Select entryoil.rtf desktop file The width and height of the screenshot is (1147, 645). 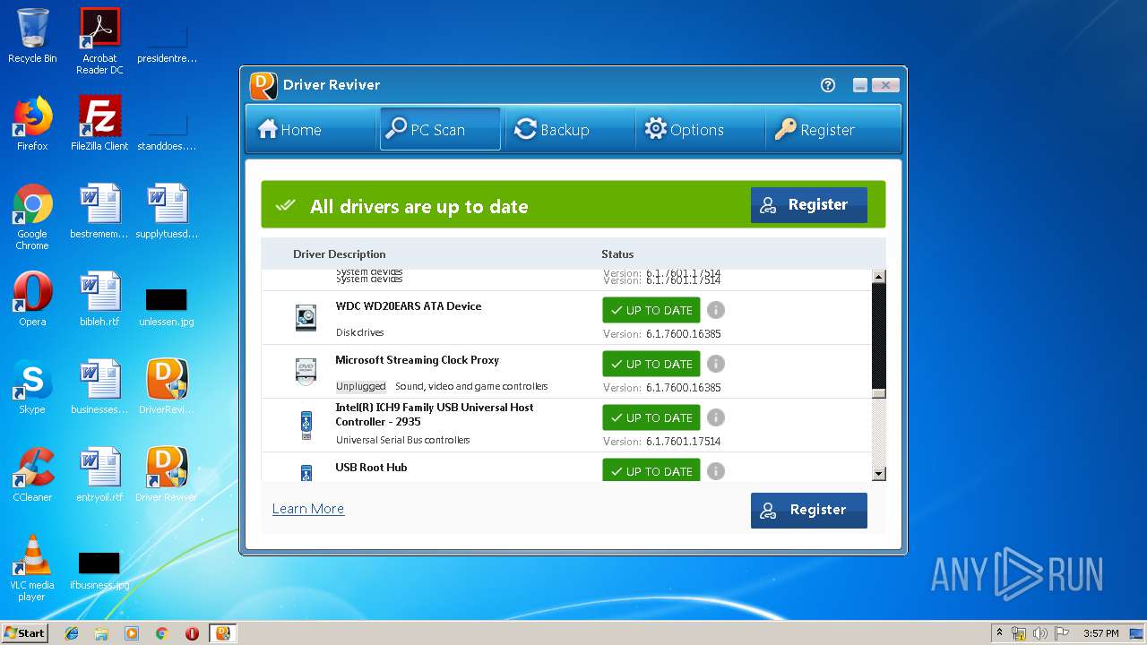(x=99, y=475)
